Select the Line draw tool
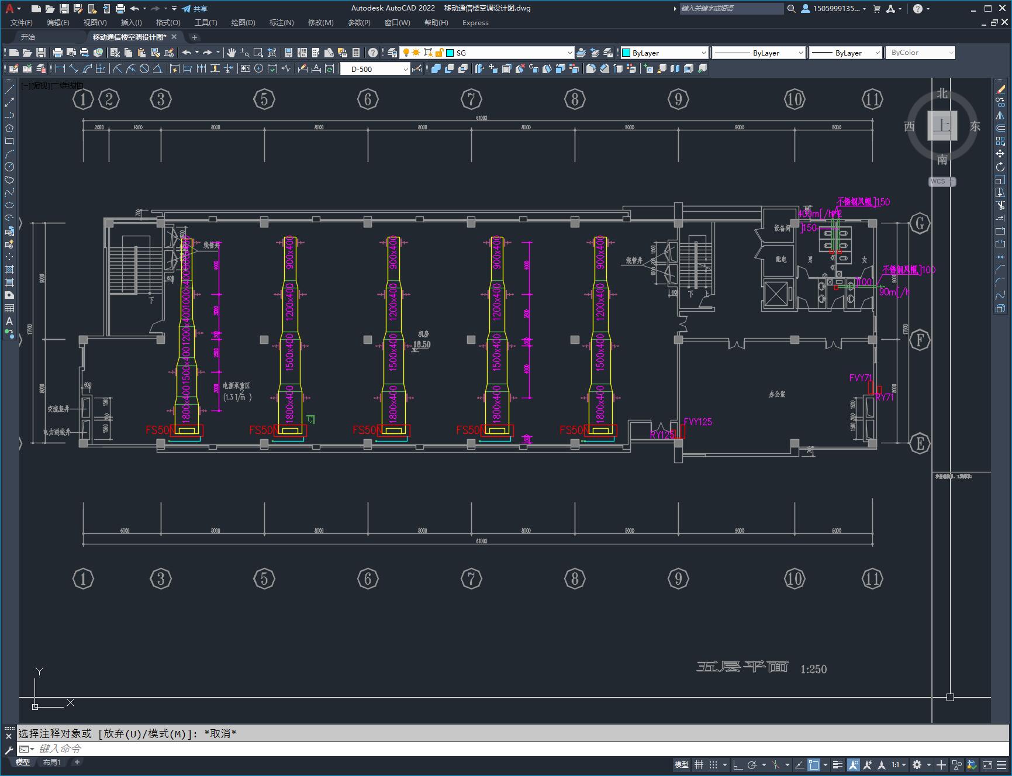 point(9,89)
